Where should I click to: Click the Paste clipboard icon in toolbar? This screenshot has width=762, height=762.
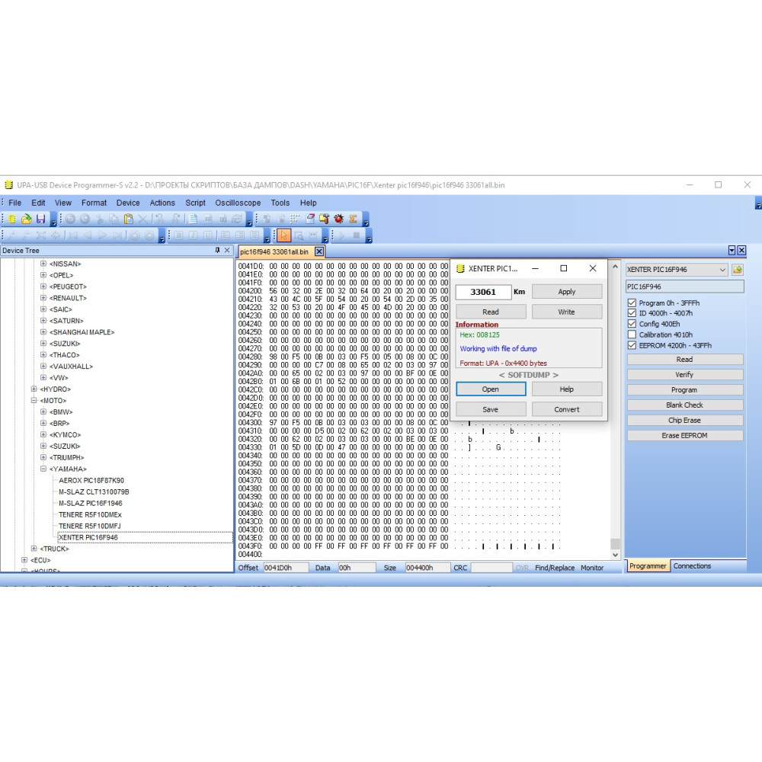[128, 219]
